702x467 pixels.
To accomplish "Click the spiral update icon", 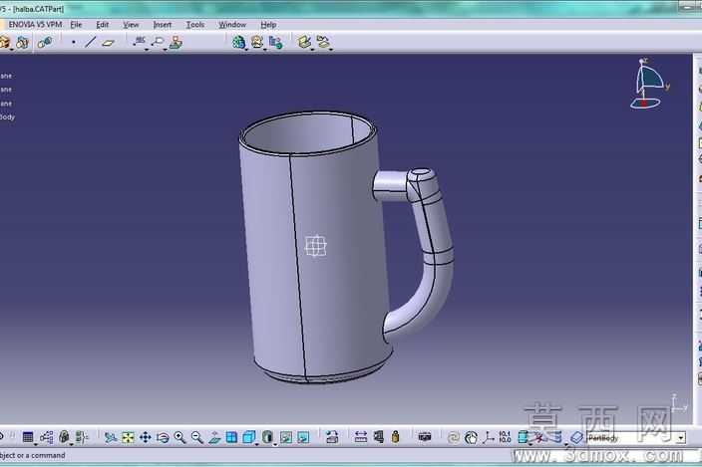I will pyautogui.click(x=453, y=437).
